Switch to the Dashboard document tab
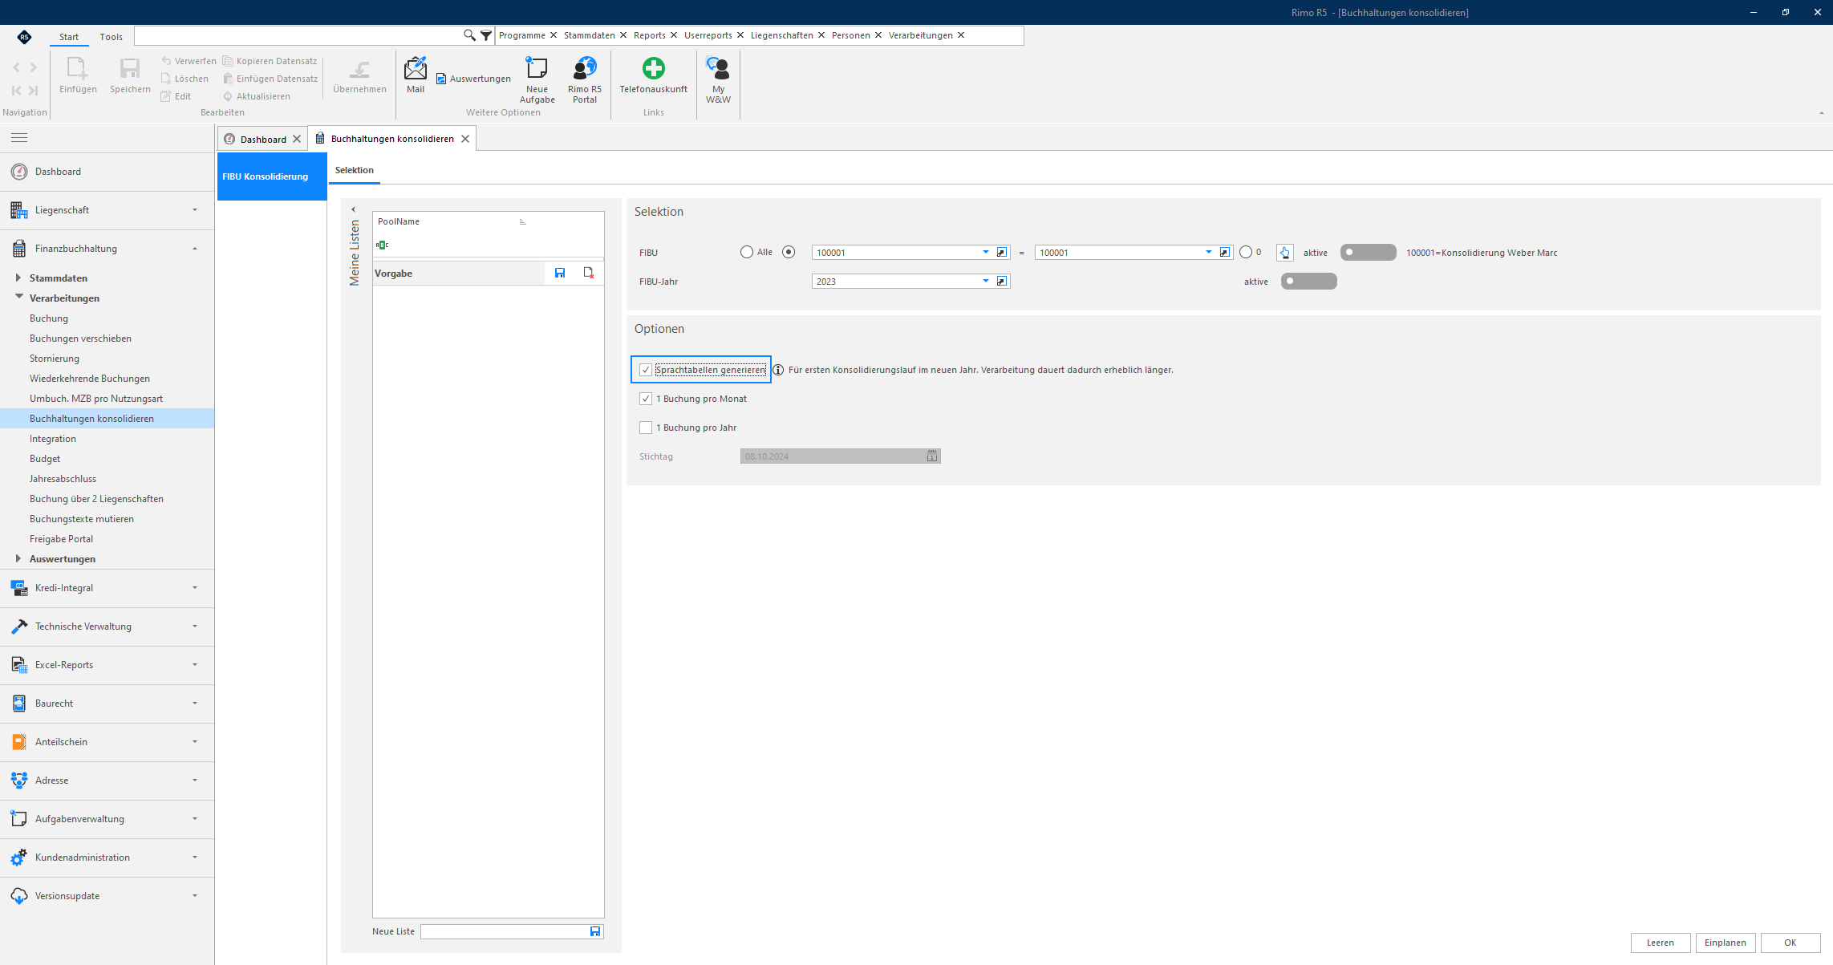The width and height of the screenshot is (1833, 965). pyautogui.click(x=262, y=139)
